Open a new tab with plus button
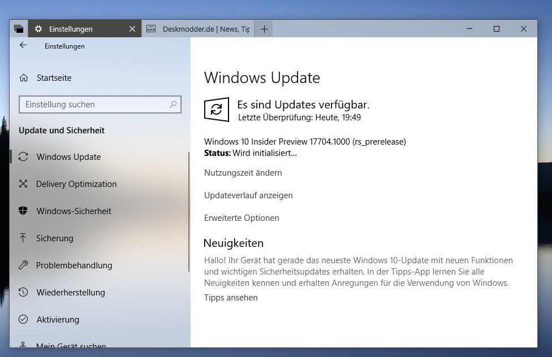The image size is (552, 357). 264,29
